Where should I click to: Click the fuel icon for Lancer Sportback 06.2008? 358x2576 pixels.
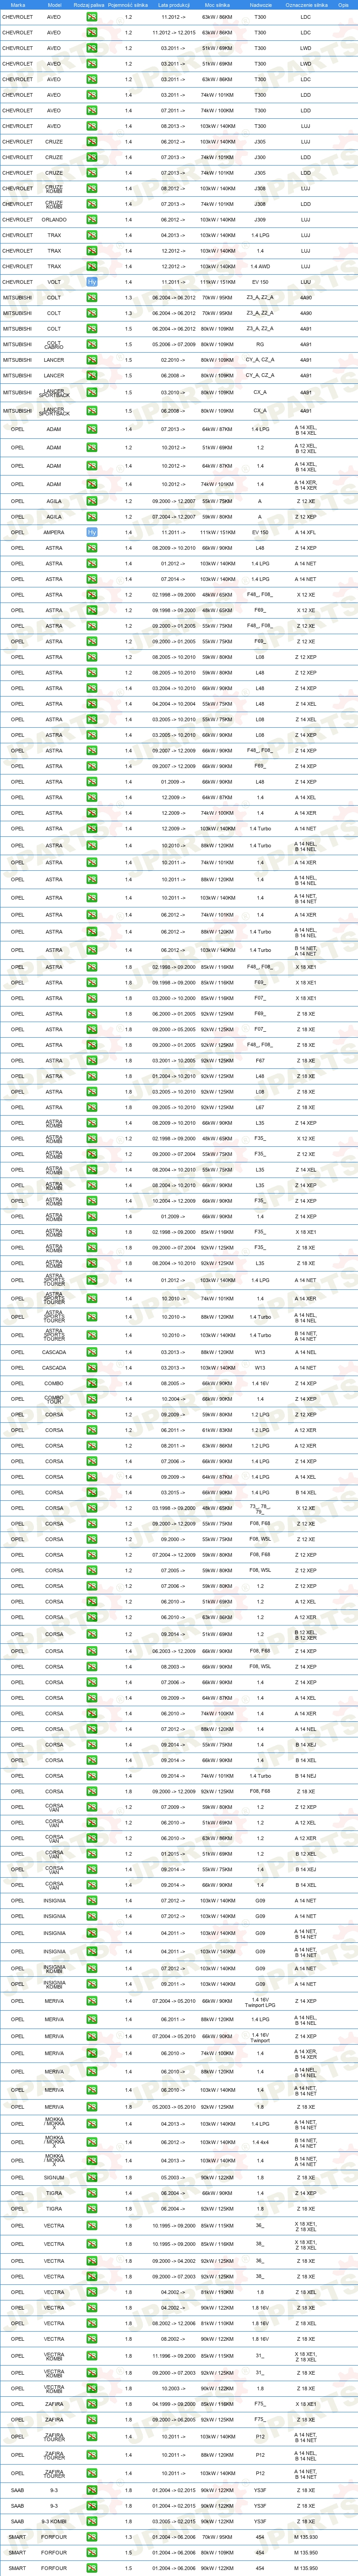coord(92,410)
